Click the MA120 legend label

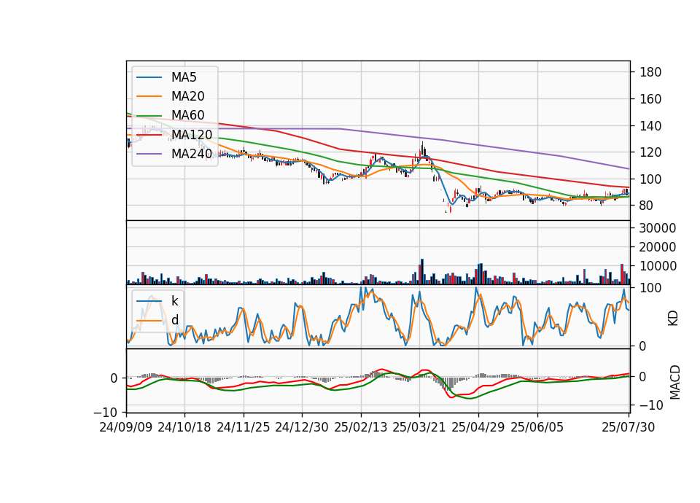click(192, 134)
